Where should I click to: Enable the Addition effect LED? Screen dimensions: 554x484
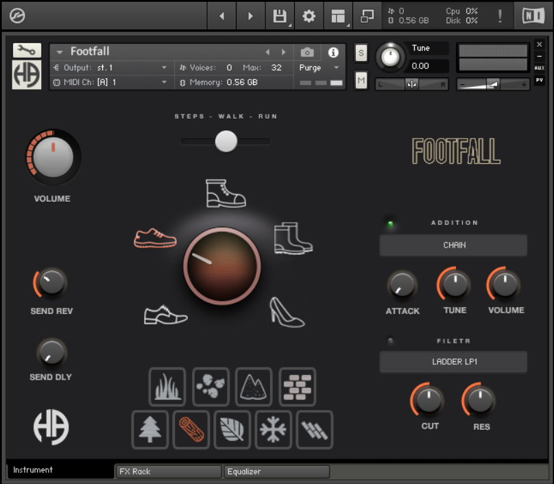click(392, 223)
